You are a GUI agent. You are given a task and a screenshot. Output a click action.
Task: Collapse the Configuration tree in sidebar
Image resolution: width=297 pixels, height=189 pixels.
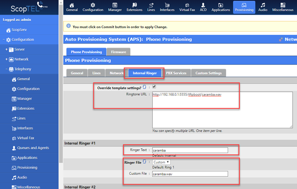[x=4, y=39]
